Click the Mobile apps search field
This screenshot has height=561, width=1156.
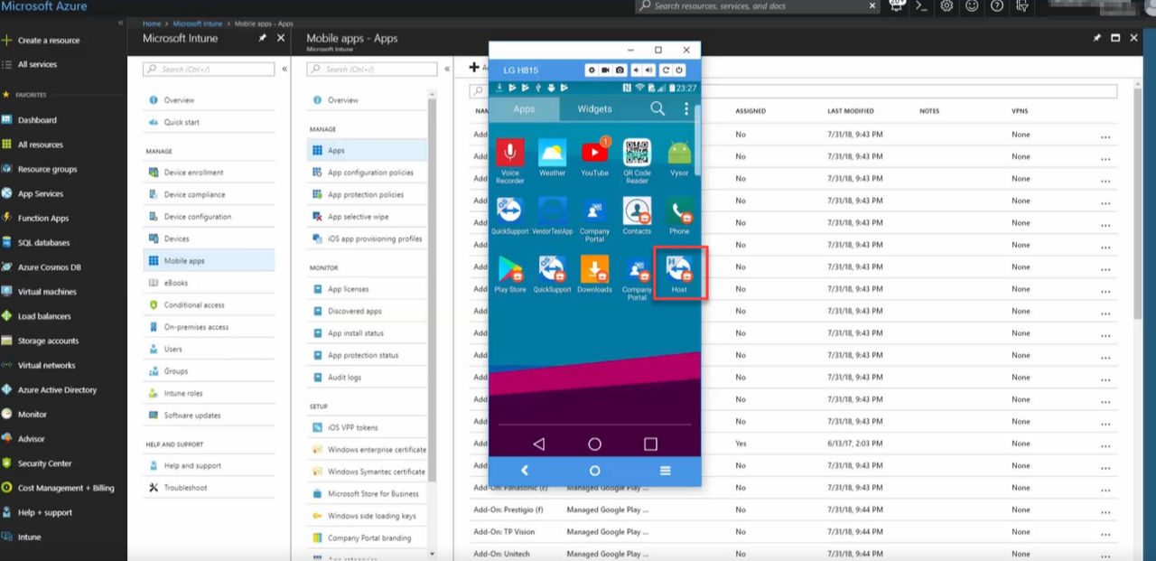tap(372, 70)
